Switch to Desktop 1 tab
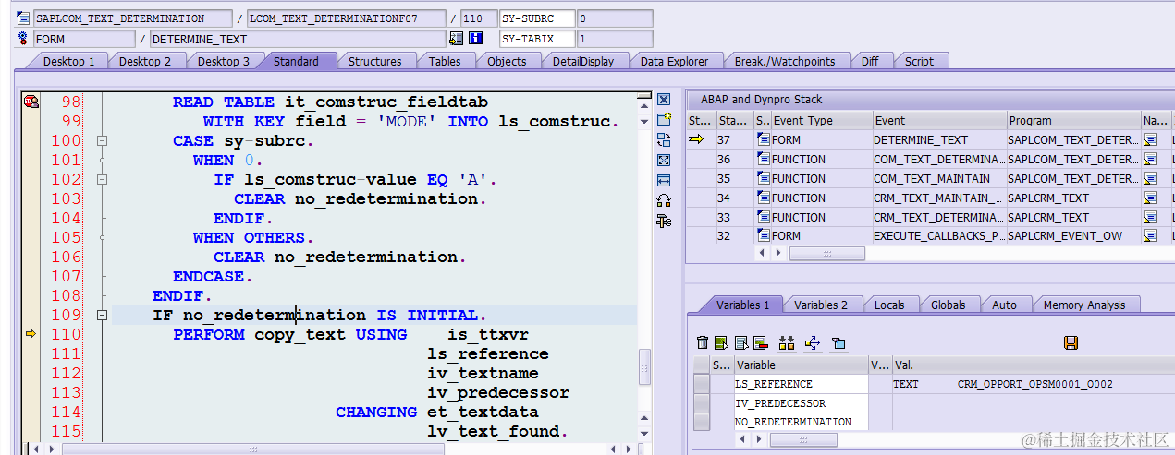The image size is (1175, 455). (68, 62)
